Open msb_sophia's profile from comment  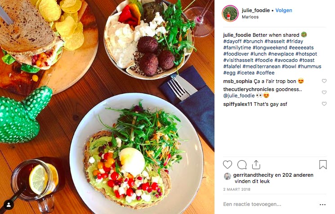pyautogui.click(x=237, y=81)
